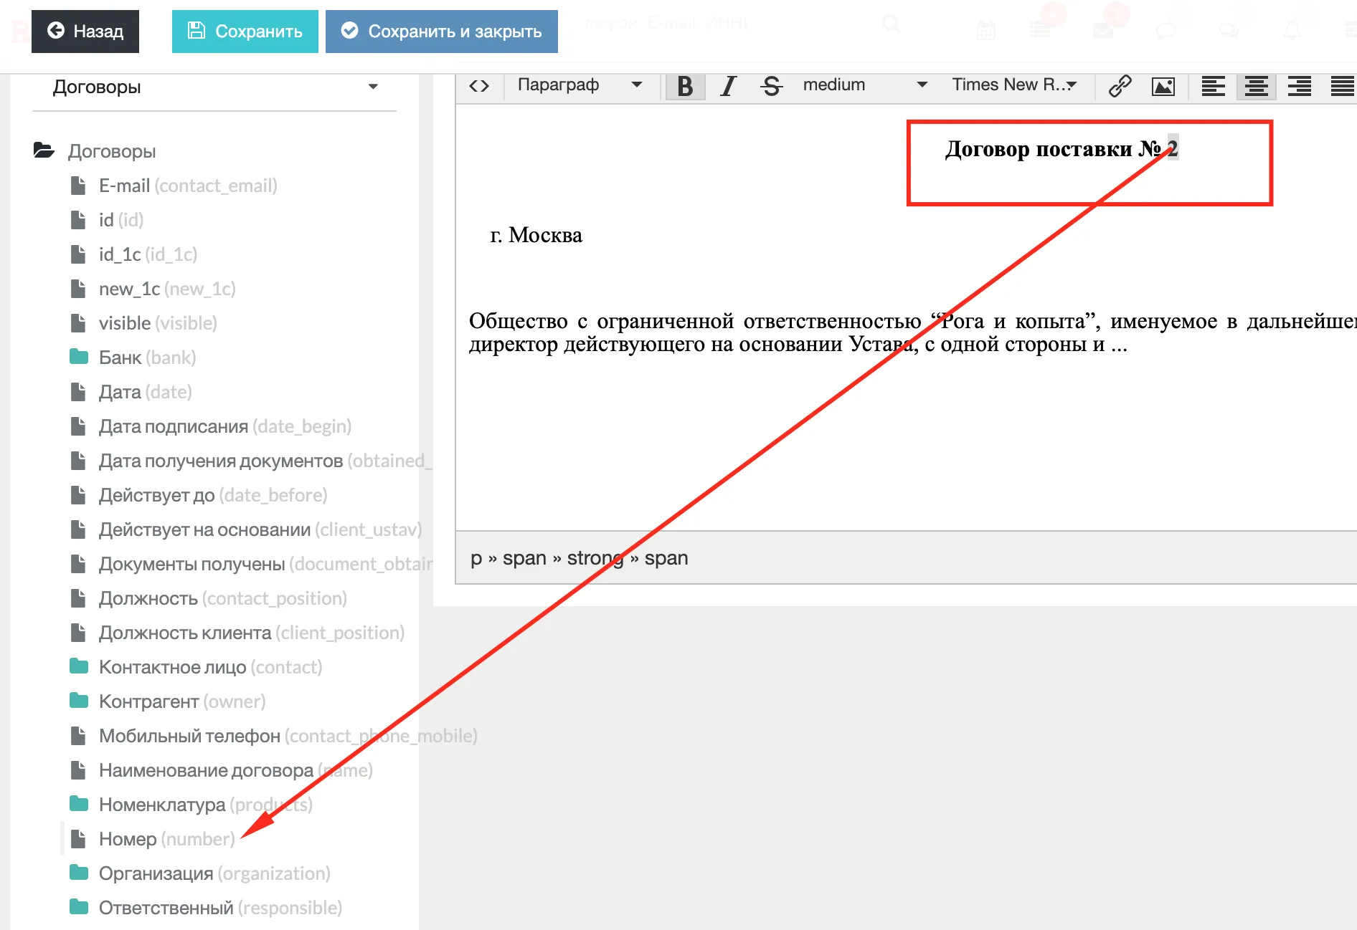This screenshot has height=930, width=1357.
Task: Click the strong element in path bar
Action: (595, 558)
